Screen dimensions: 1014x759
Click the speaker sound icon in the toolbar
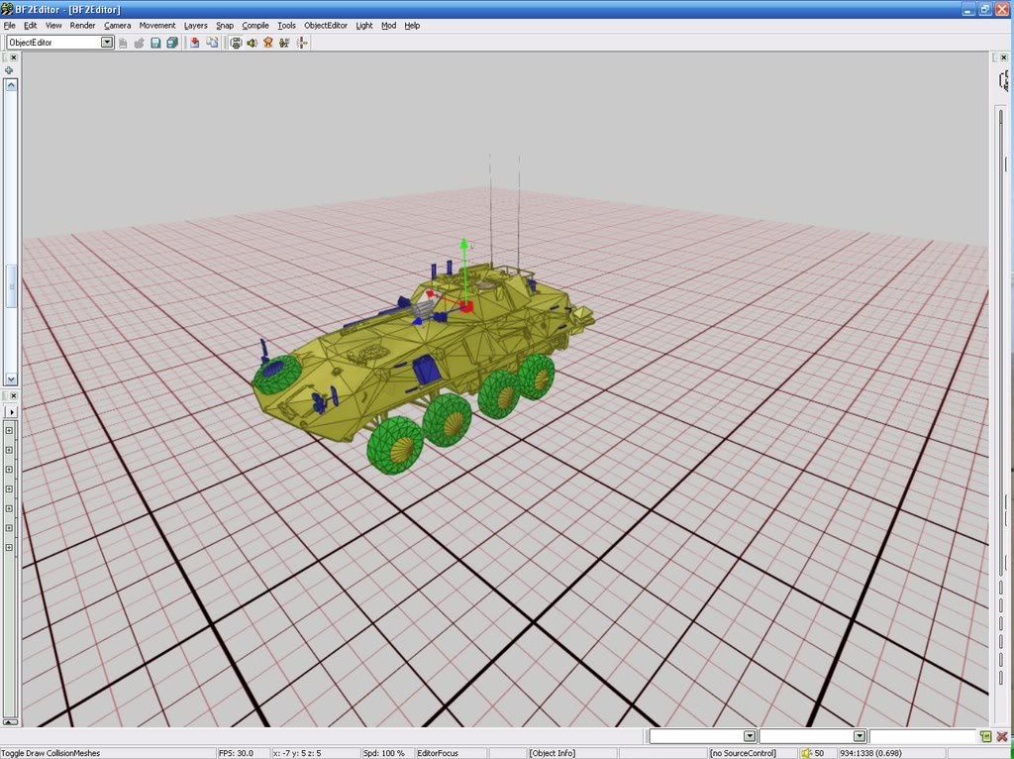coord(252,43)
